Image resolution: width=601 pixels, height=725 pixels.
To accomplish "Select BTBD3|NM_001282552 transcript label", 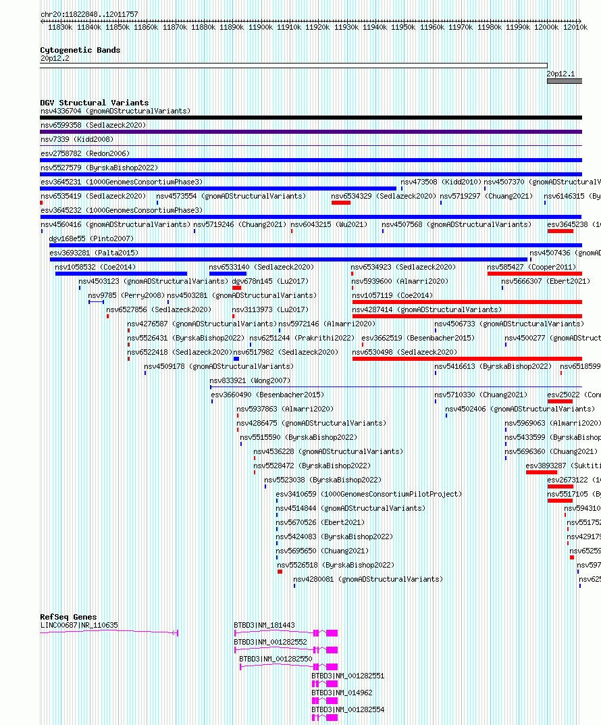I will (270, 643).
